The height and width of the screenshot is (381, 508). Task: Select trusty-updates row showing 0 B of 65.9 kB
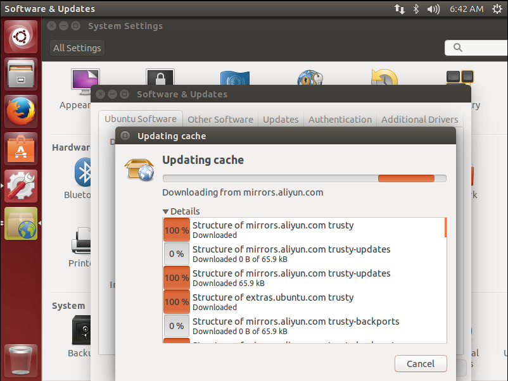coord(304,254)
